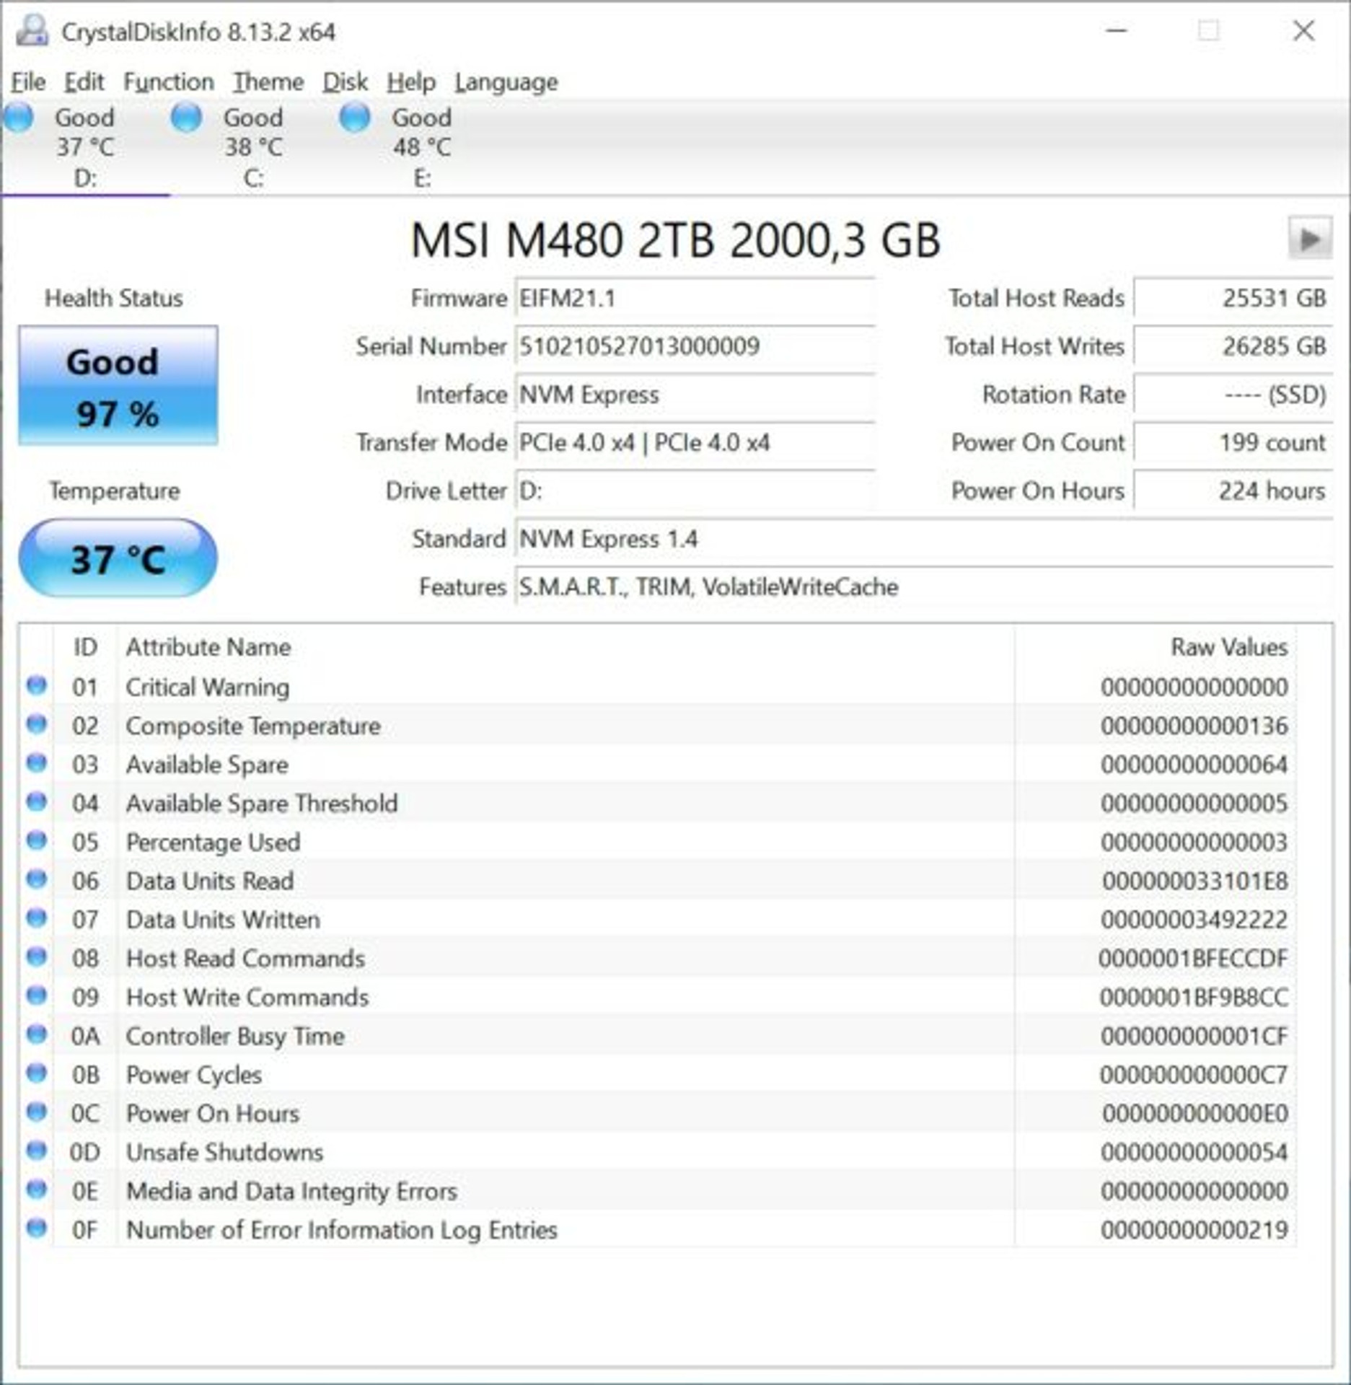
Task: Click the Standard field NVM Express 1.4
Action: pos(923,539)
